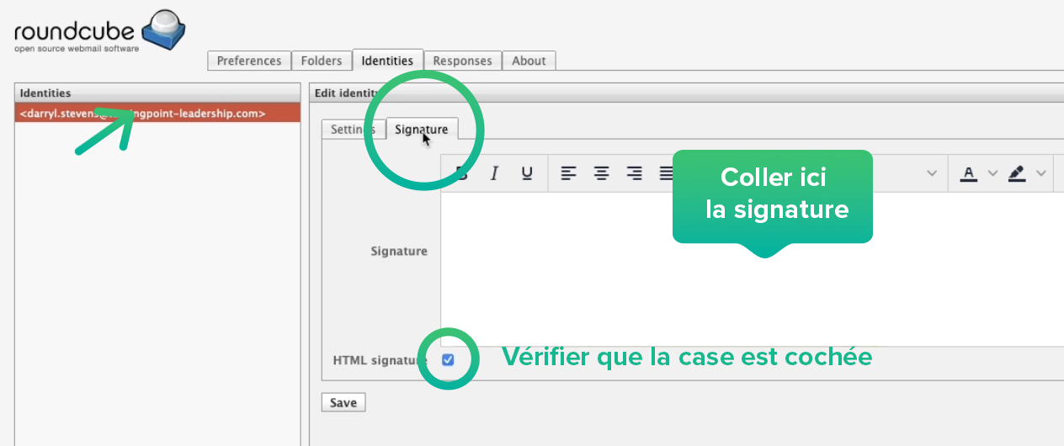The width and height of the screenshot is (1064, 446).
Task: Toggle underline formatting in signature editor
Action: coord(527,173)
